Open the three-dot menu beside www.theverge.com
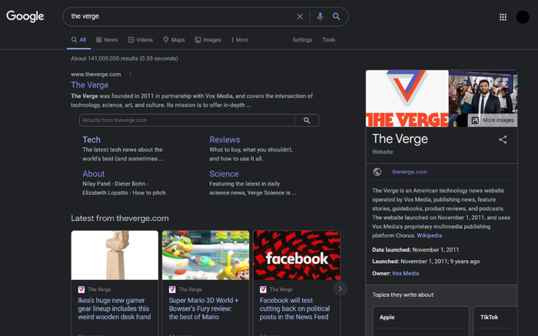The width and height of the screenshot is (538, 336). (x=131, y=74)
